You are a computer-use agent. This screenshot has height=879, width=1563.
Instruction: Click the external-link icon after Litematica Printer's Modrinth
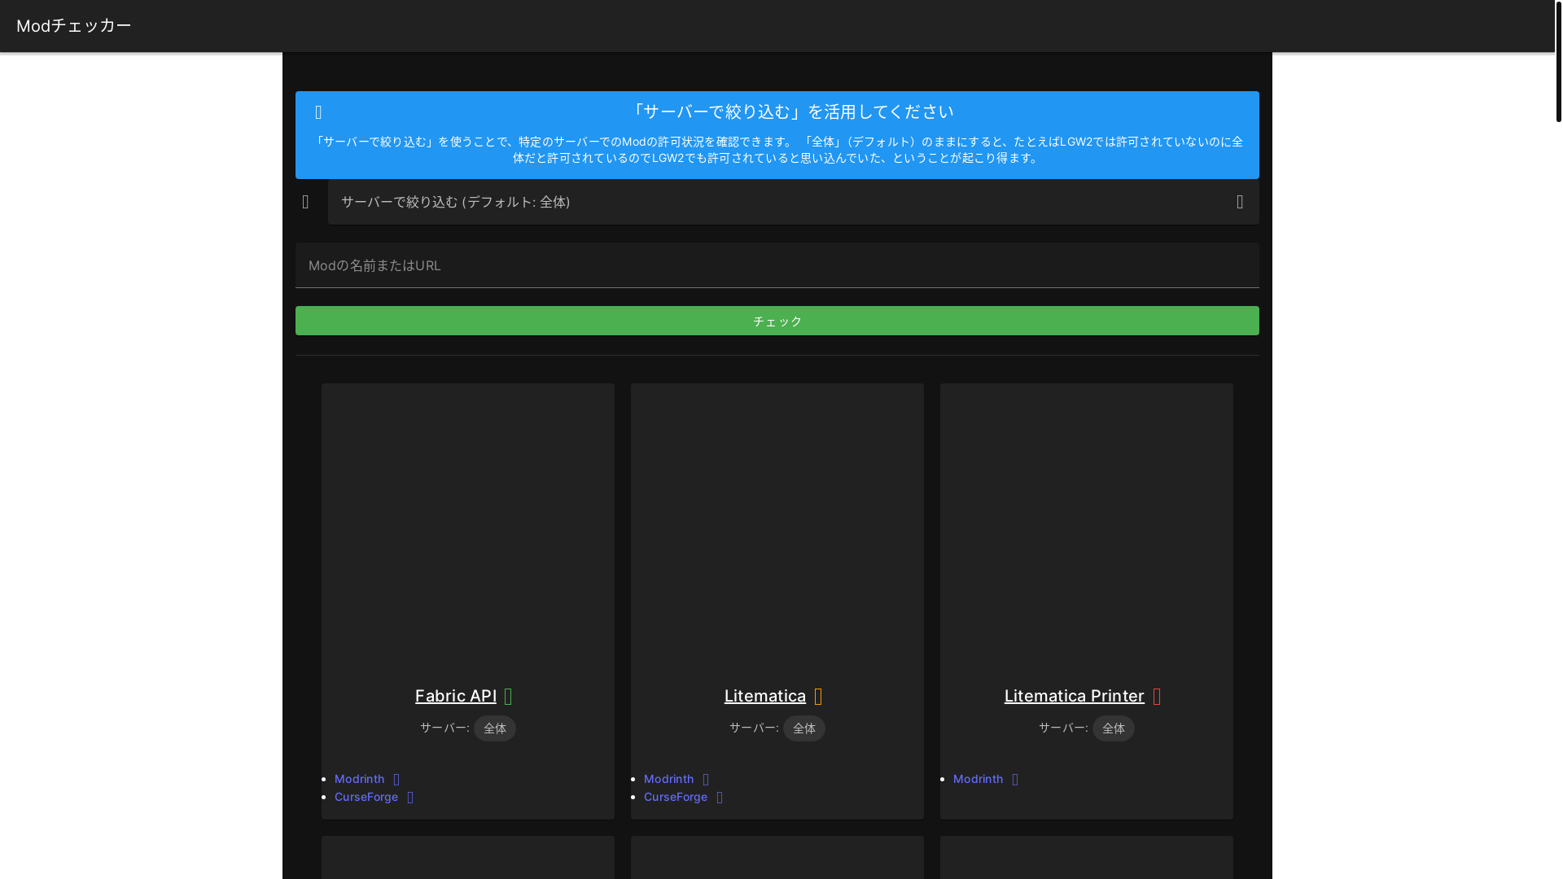pos(1015,780)
